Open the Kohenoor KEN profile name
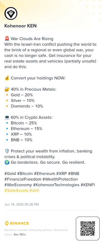This screenshot has width=104, height=243. tap(21, 26)
